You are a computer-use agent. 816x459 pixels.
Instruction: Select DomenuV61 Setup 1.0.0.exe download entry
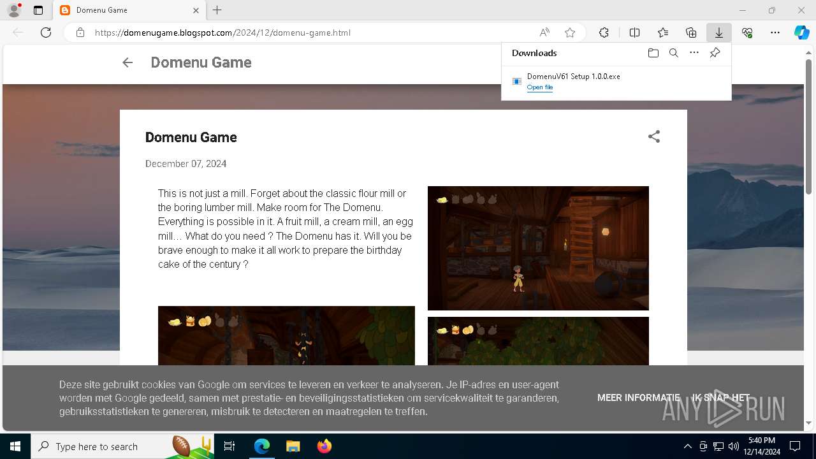[616, 82]
